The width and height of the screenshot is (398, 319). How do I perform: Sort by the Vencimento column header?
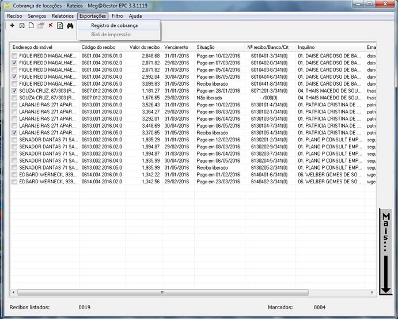point(176,47)
